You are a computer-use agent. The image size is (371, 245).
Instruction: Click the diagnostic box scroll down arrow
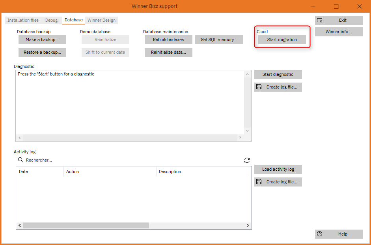click(x=247, y=131)
